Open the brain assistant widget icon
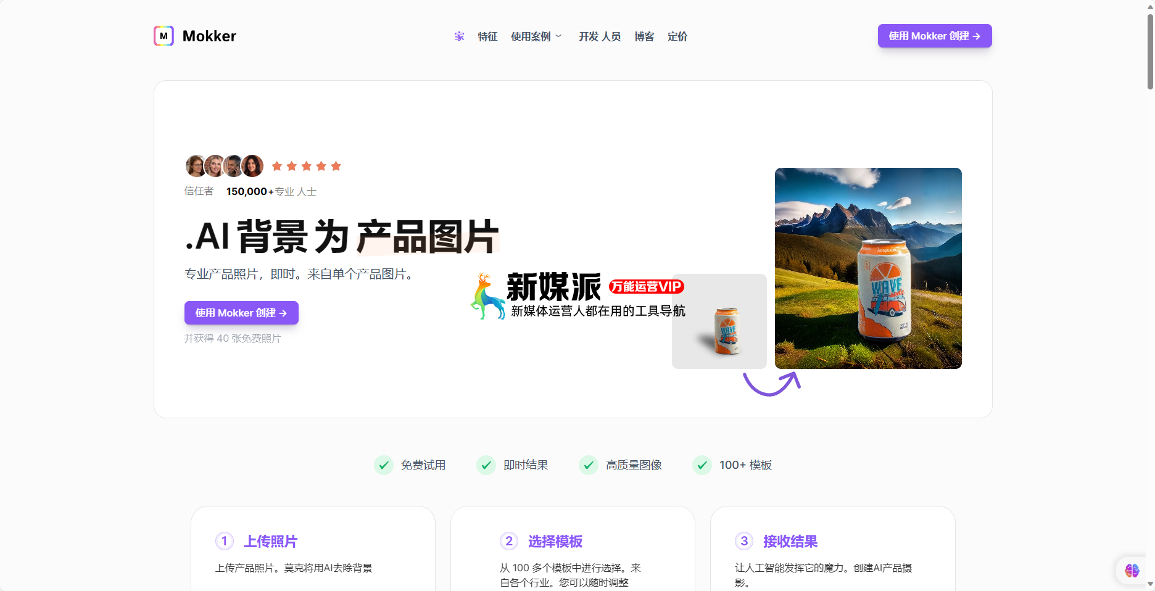 click(1132, 571)
